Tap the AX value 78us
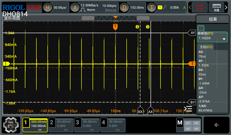 click(x=202, y=57)
